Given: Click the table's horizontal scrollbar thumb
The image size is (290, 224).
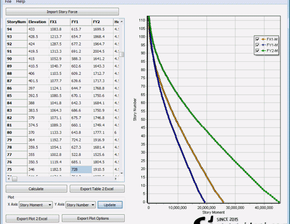Looking at the screenshot, I should 14,179.
